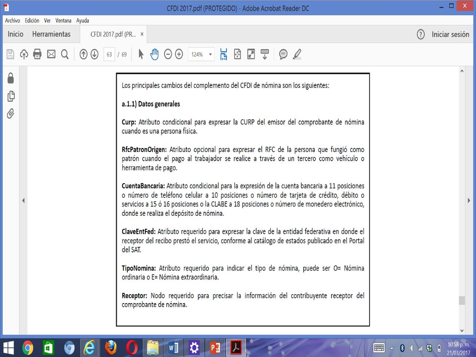Screen dimensions: 476x357
Task: Click the Save file icon
Action: pyautogui.click(x=10, y=54)
